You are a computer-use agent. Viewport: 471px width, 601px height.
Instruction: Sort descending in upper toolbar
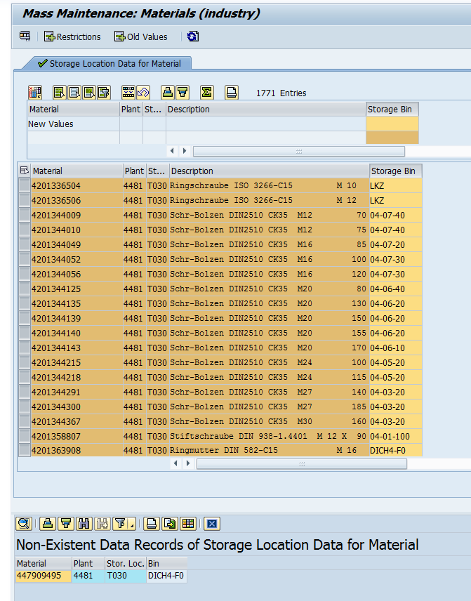pyautogui.click(x=183, y=93)
